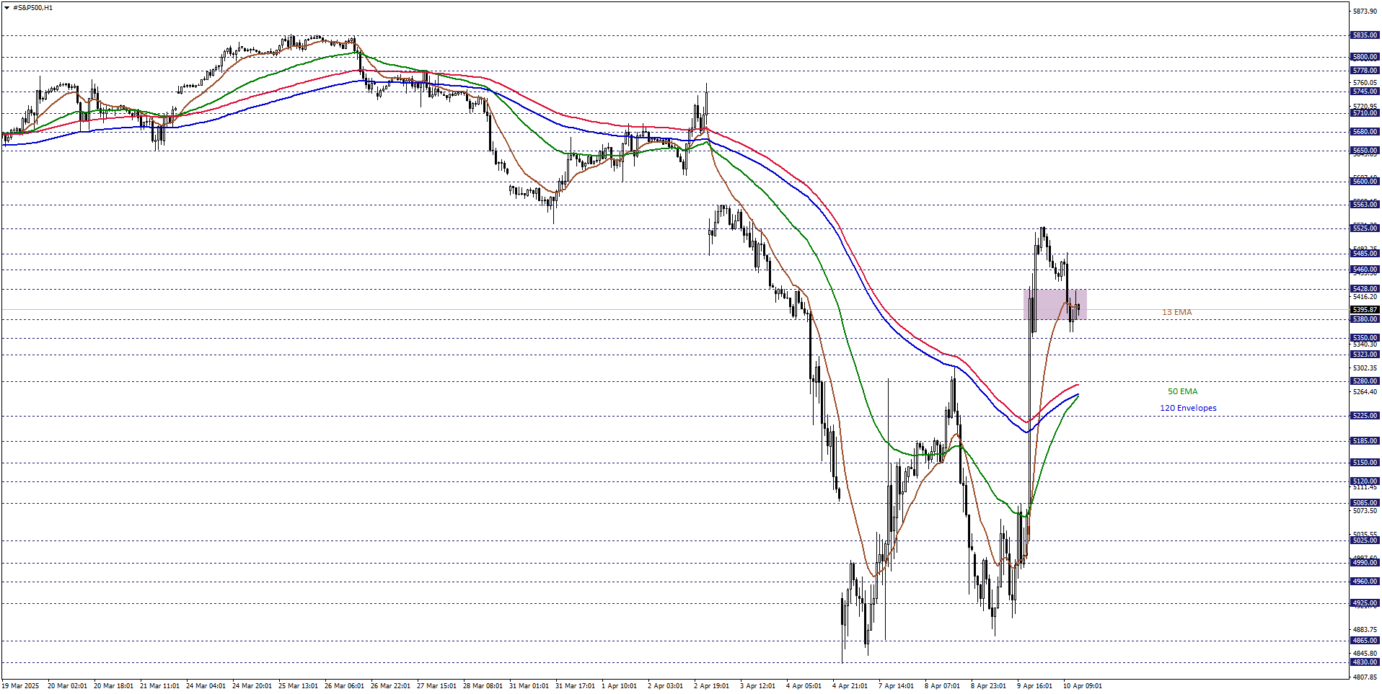The width and height of the screenshot is (1382, 694).
Task: Click the 5120.00 price level tag
Action: [x=1365, y=481]
